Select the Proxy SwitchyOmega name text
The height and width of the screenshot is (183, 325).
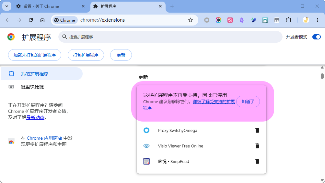click(178, 131)
